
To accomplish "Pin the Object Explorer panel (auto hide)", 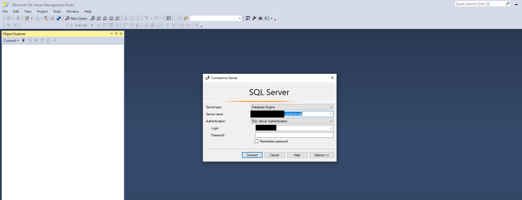I will tap(116, 34).
